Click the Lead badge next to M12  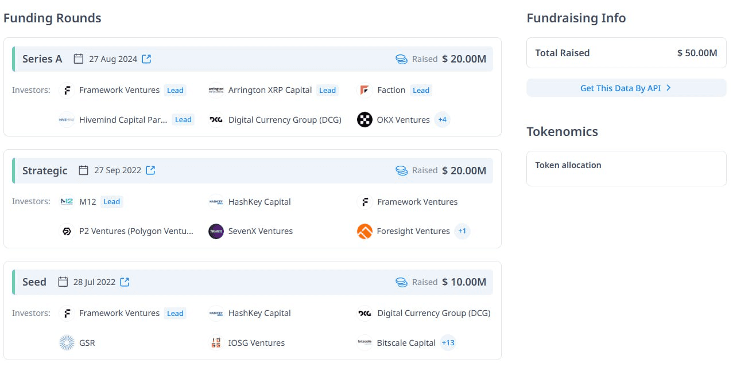tap(112, 202)
